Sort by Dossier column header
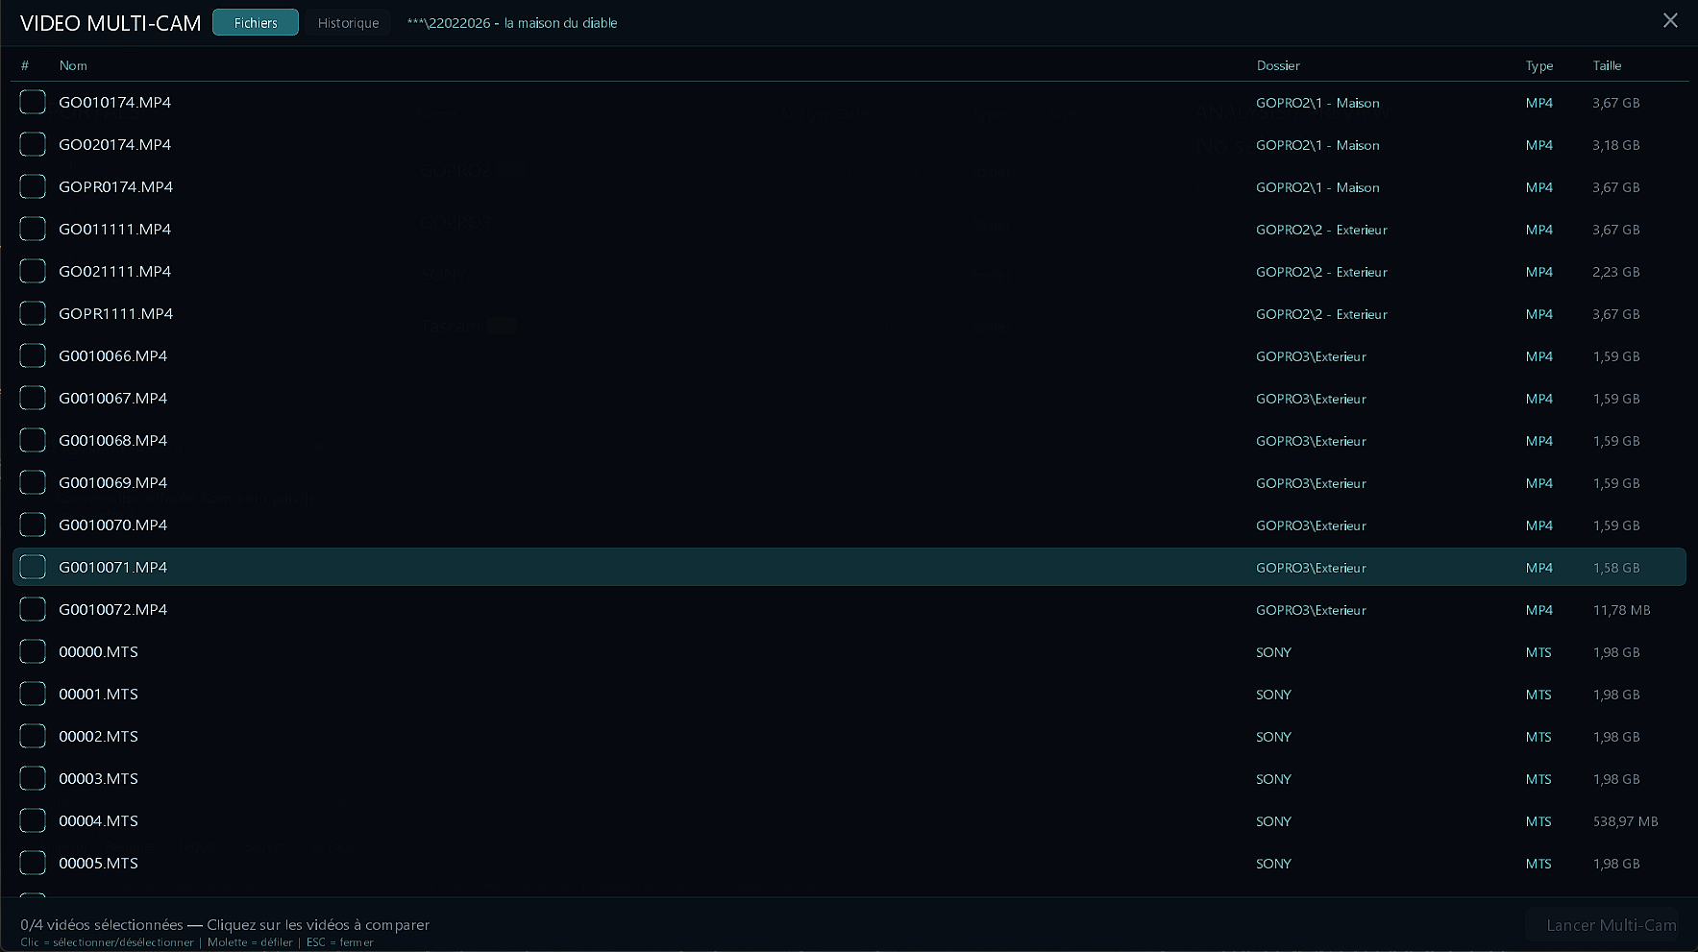 (x=1277, y=65)
